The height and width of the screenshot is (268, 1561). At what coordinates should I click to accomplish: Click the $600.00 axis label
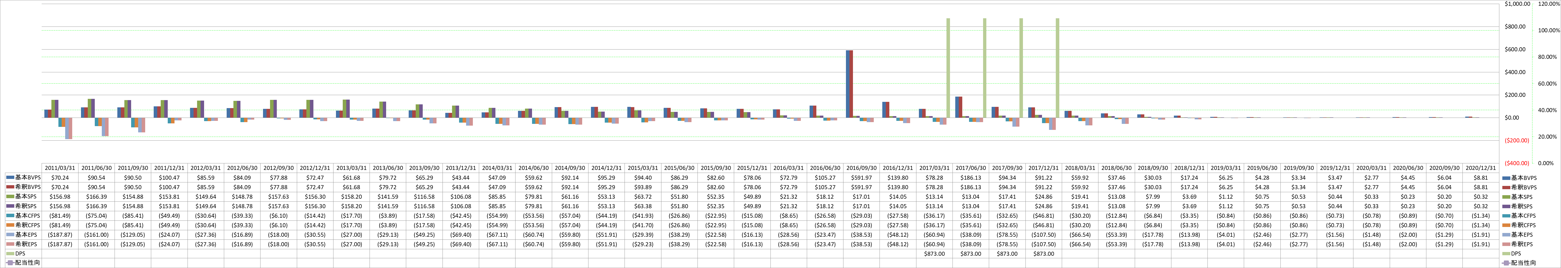point(1515,50)
